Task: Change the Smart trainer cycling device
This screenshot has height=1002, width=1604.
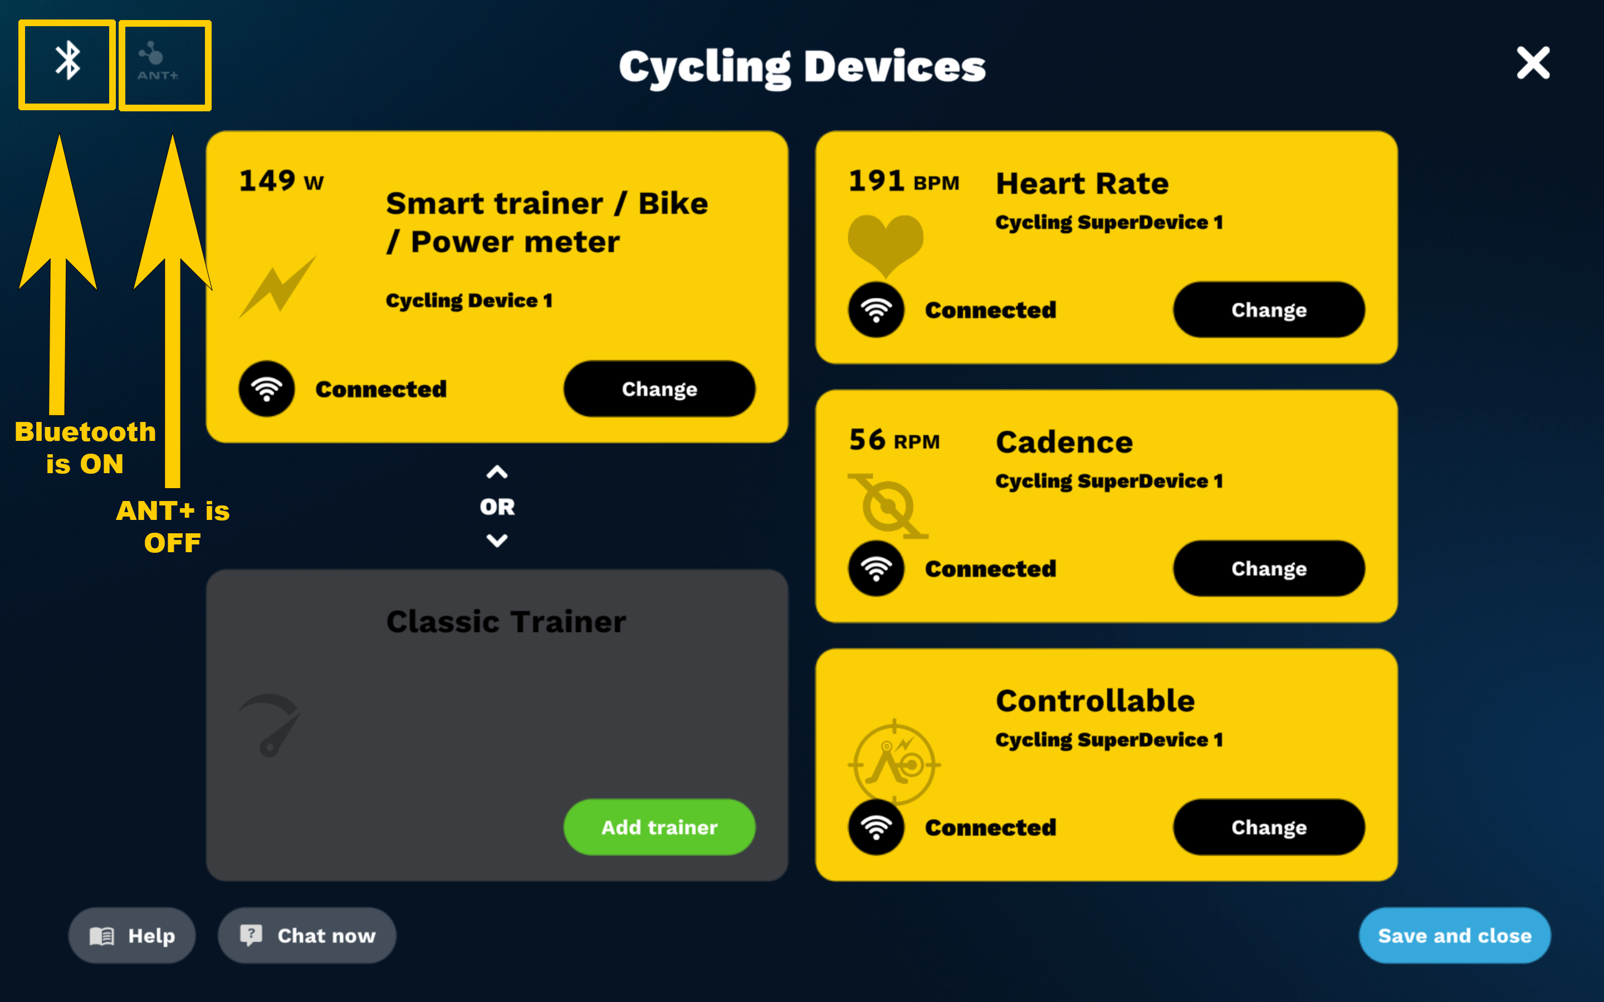Action: tap(659, 388)
